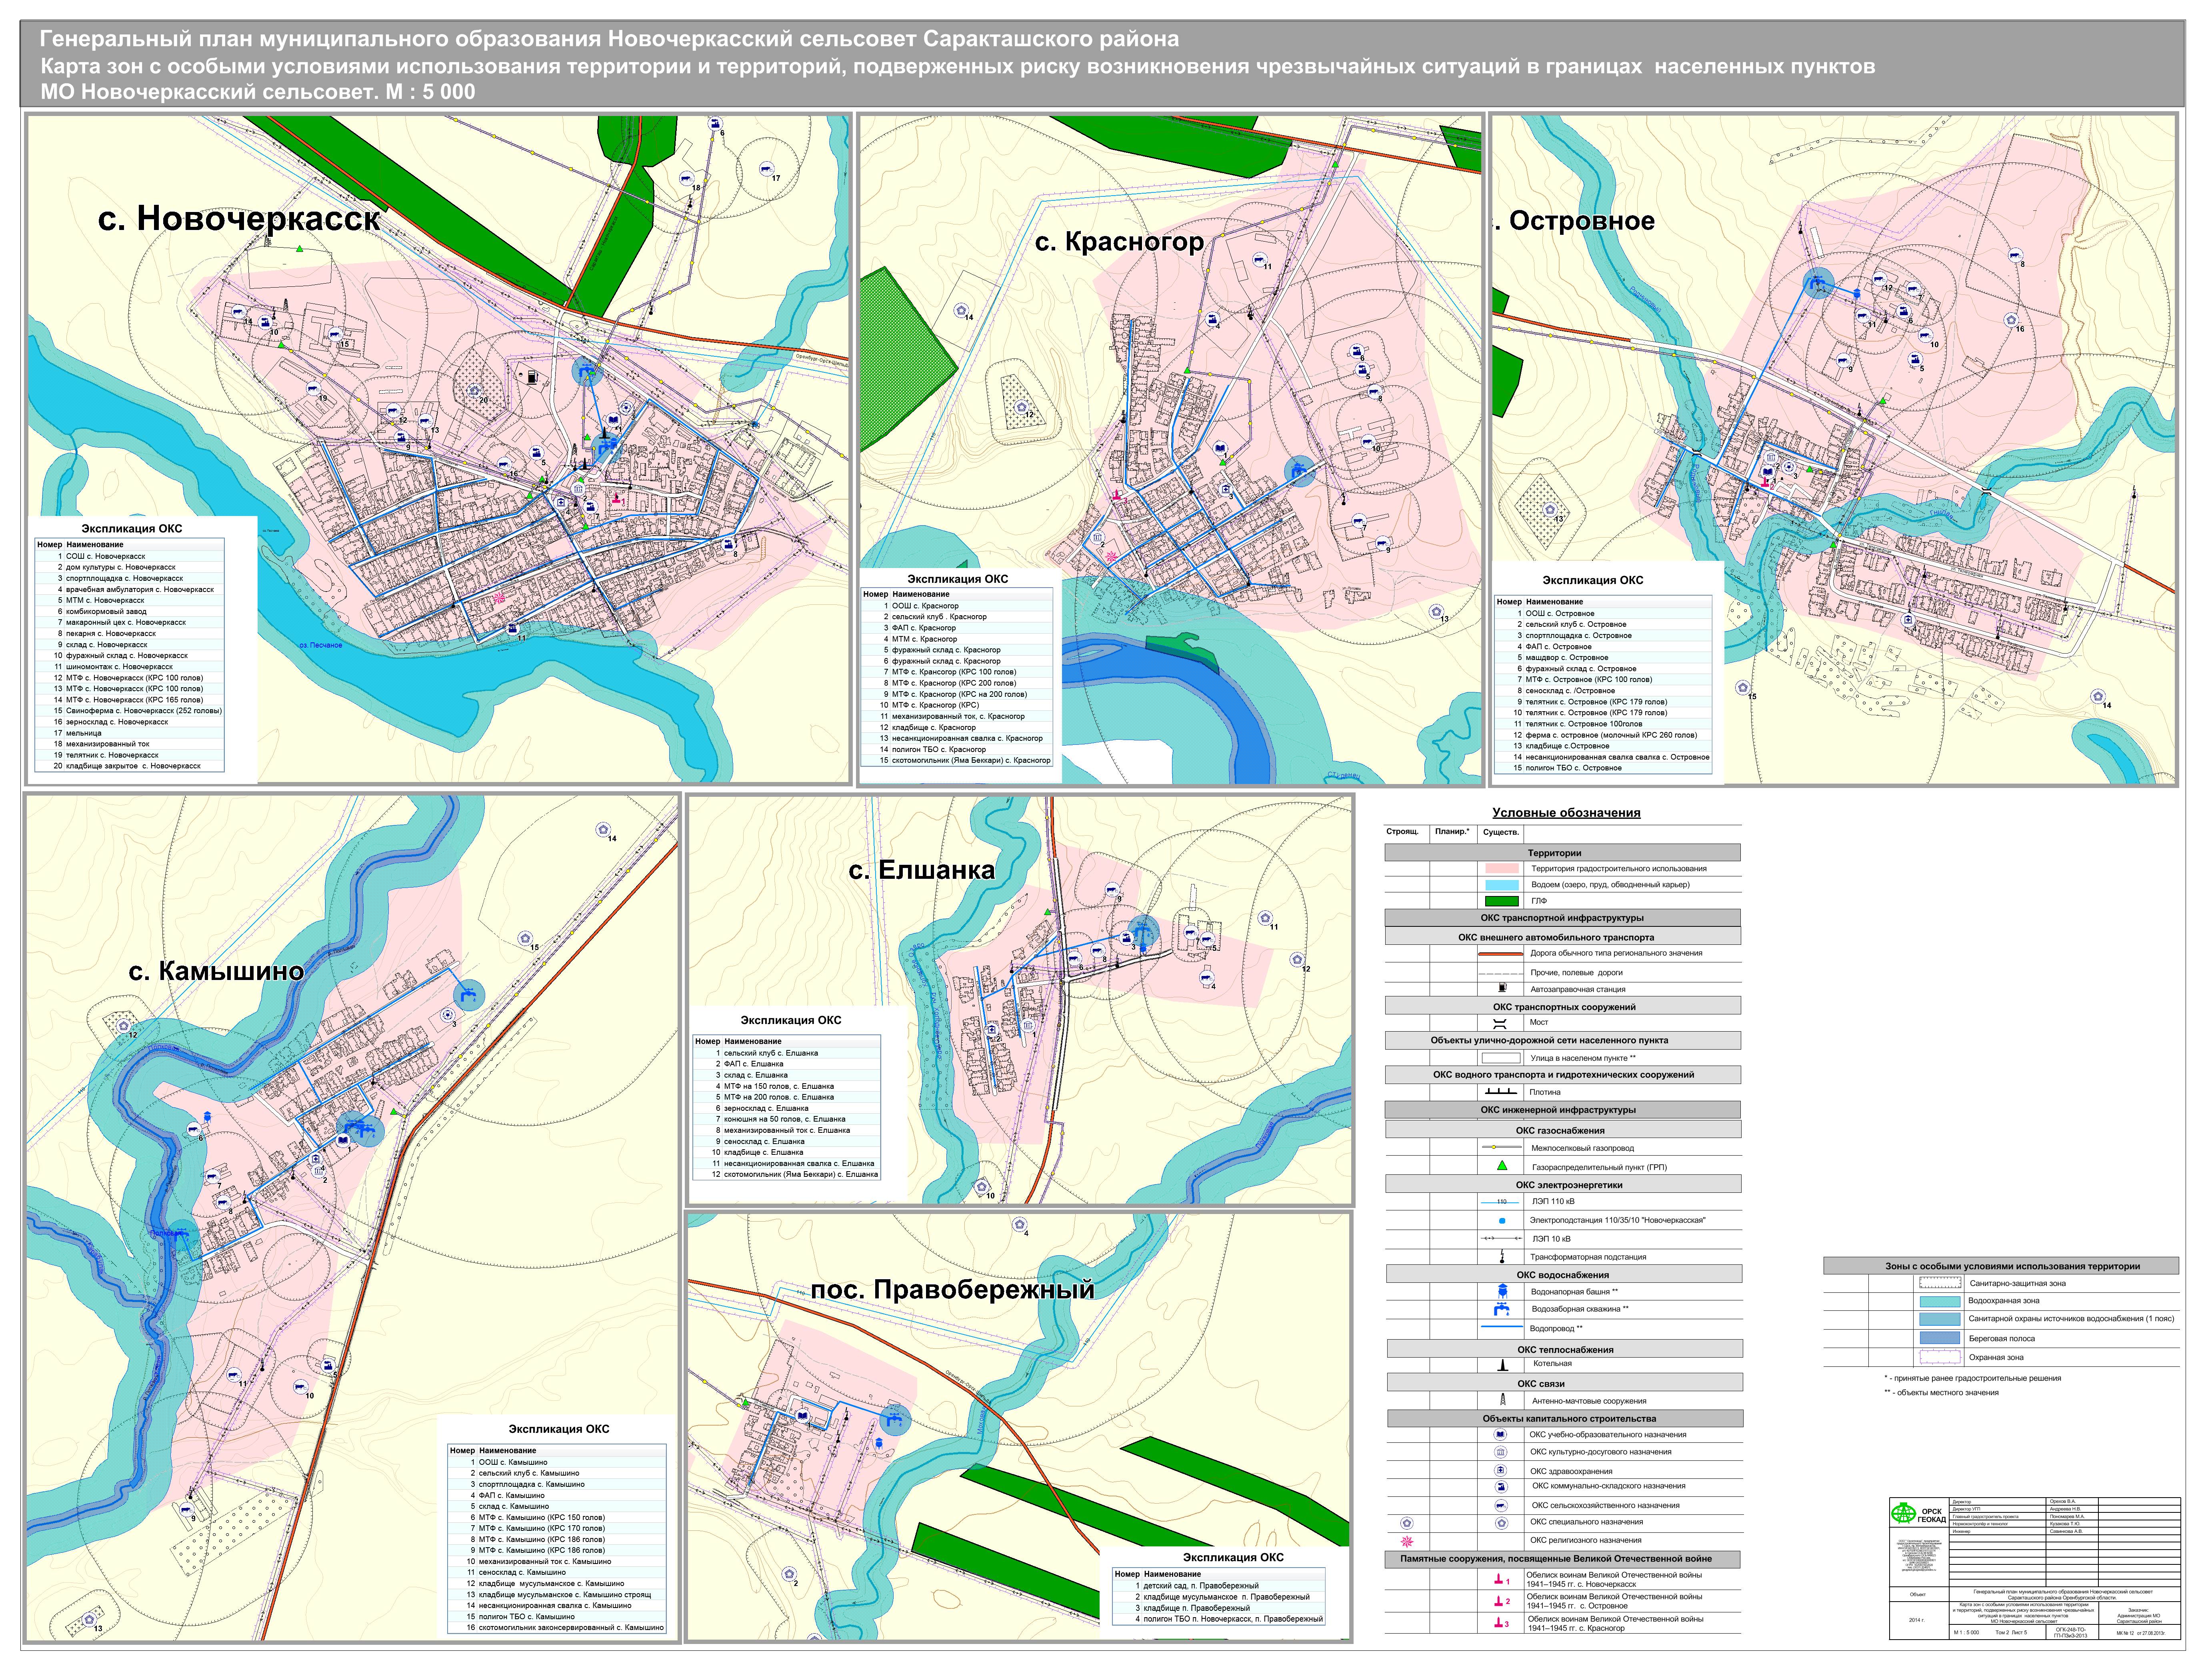
Task: Click the 'ОКС электроэнергетики' legend section header
Action: 1563,1185
